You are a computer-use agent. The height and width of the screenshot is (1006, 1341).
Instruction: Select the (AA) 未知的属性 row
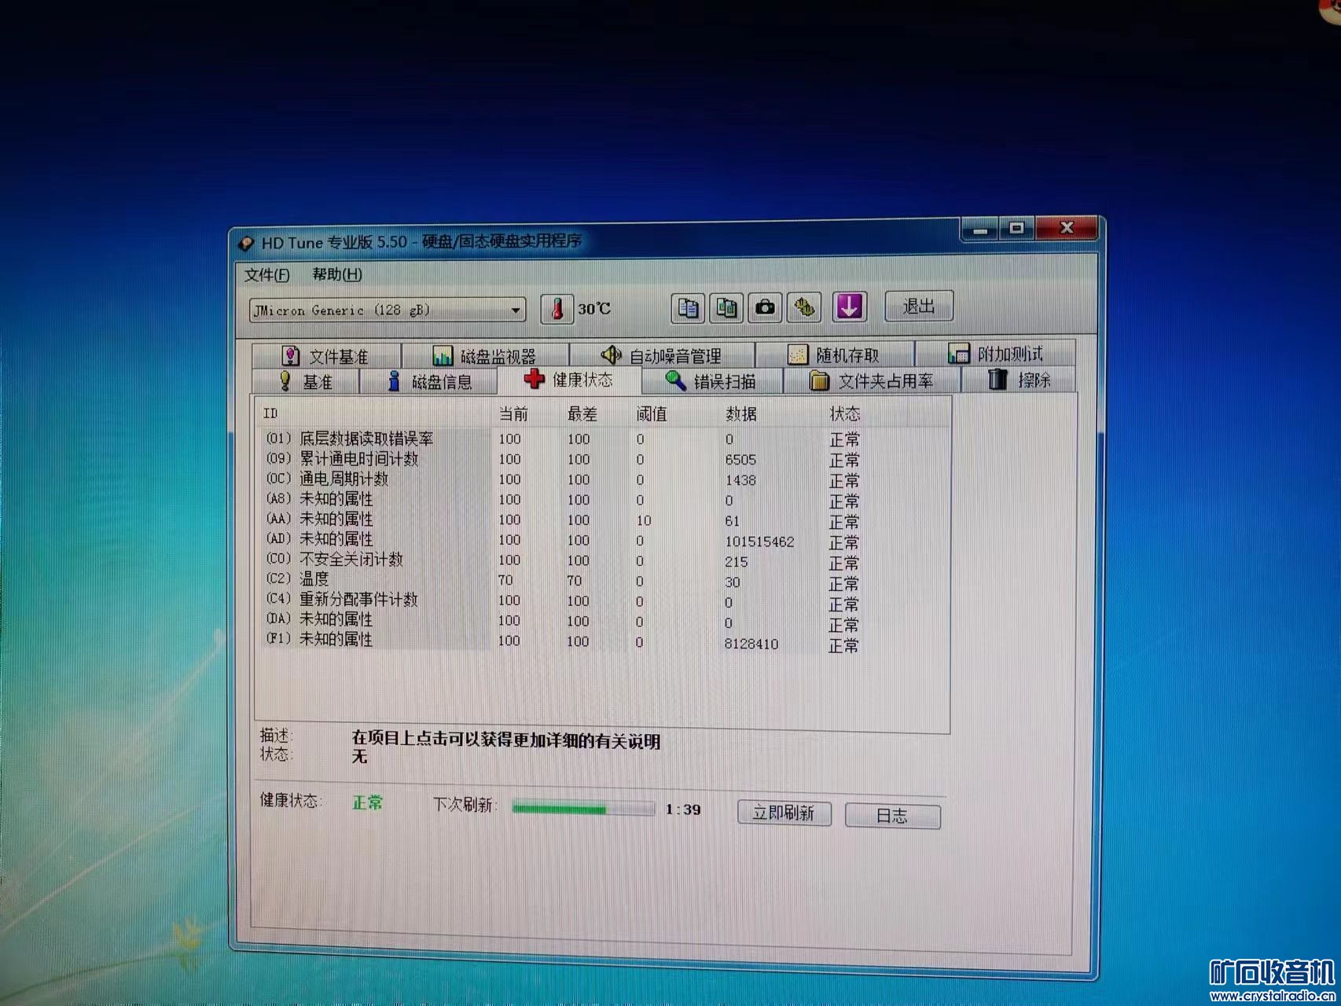(564, 520)
